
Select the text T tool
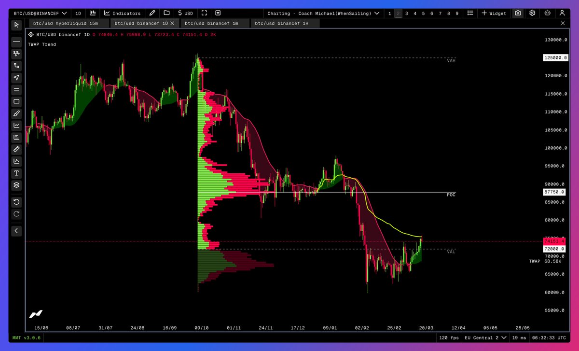click(x=16, y=173)
